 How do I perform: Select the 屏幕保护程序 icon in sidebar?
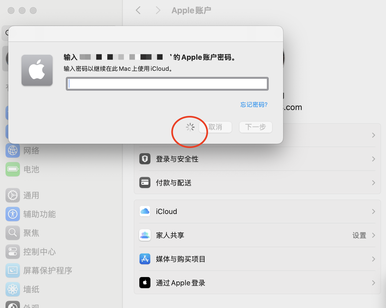[13, 270]
